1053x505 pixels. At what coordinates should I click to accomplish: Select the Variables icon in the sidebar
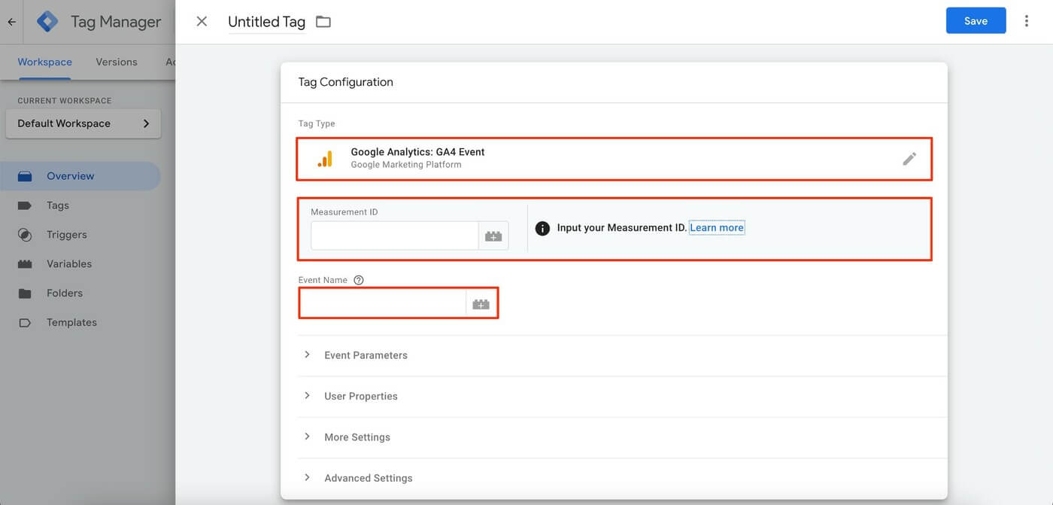click(x=26, y=263)
